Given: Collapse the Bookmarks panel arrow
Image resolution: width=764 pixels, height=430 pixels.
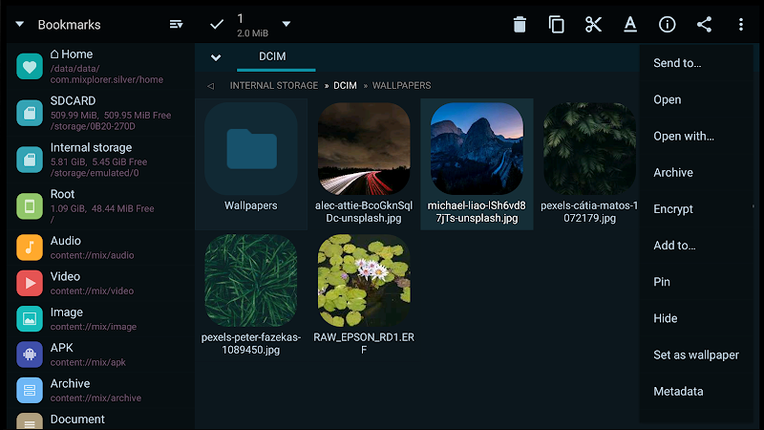Looking at the screenshot, I should pyautogui.click(x=19, y=24).
